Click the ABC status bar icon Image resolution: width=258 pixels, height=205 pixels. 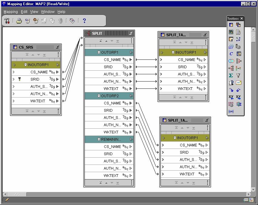[x=251, y=200]
